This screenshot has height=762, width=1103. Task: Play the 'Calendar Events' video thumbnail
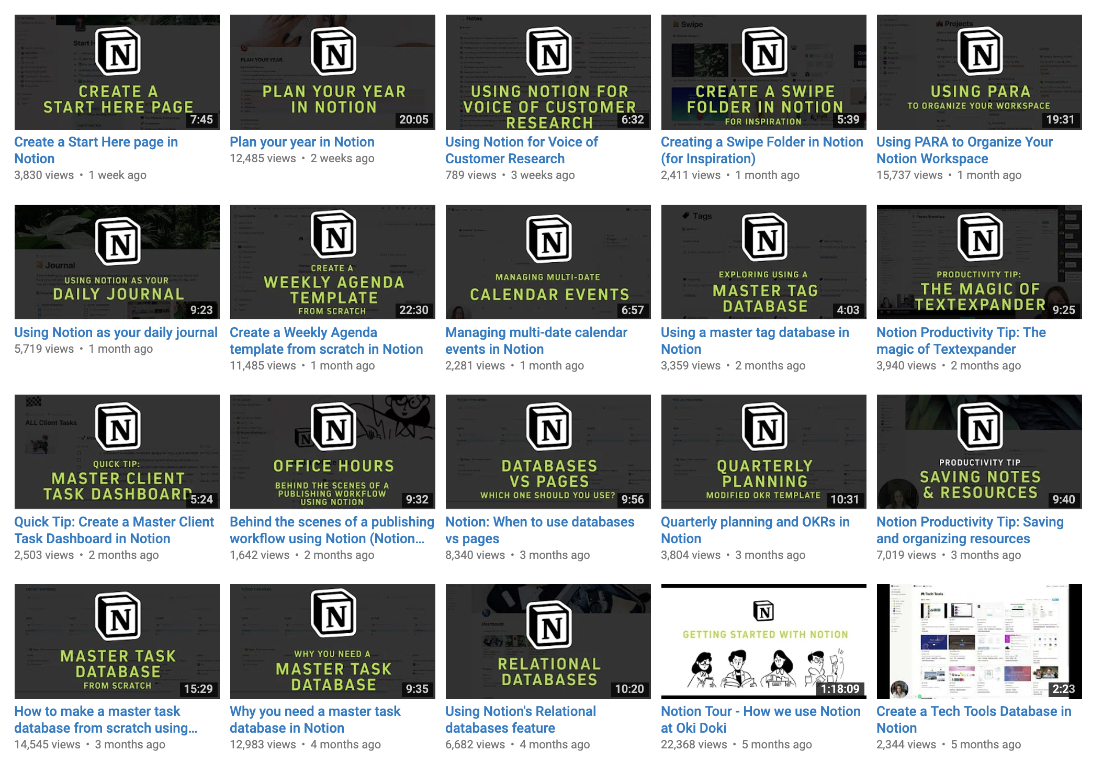tap(548, 262)
